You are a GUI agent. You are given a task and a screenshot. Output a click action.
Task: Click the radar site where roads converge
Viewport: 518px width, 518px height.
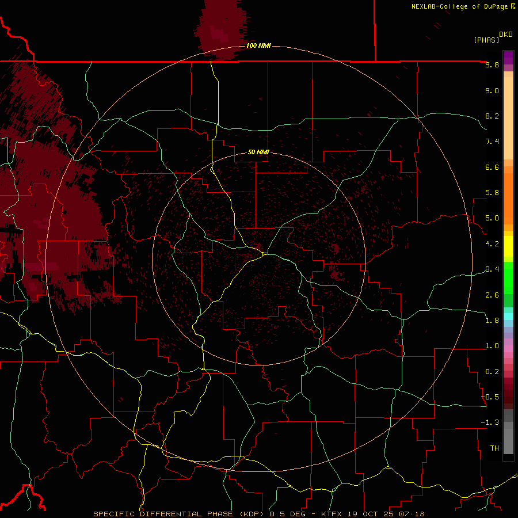click(x=265, y=254)
